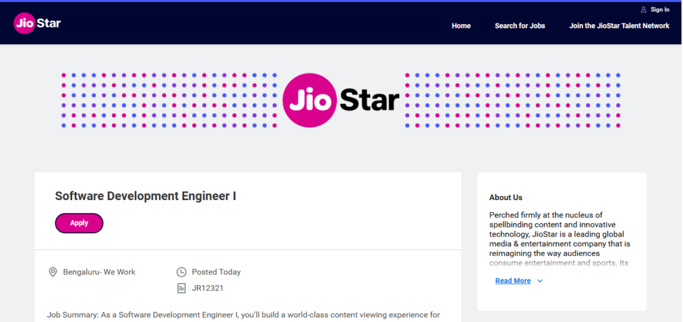This screenshot has width=683, height=322.
Task: Click the job ID JR12321
Action: [x=207, y=288]
